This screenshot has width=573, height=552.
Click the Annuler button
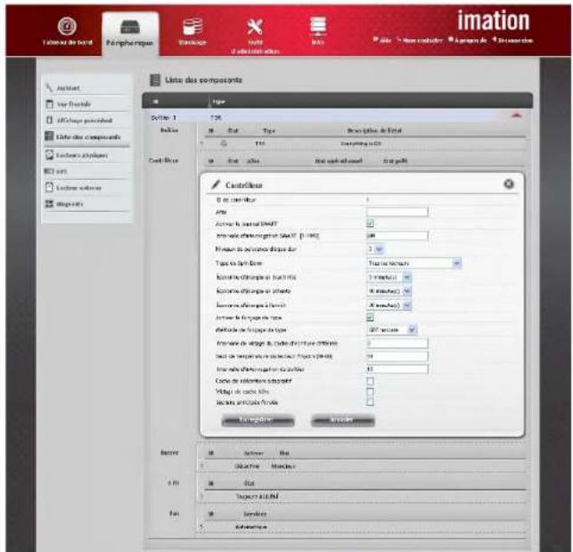coord(342,420)
